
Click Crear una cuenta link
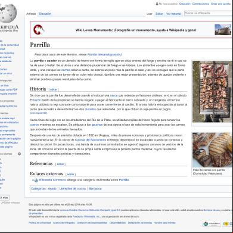point(220,4)
